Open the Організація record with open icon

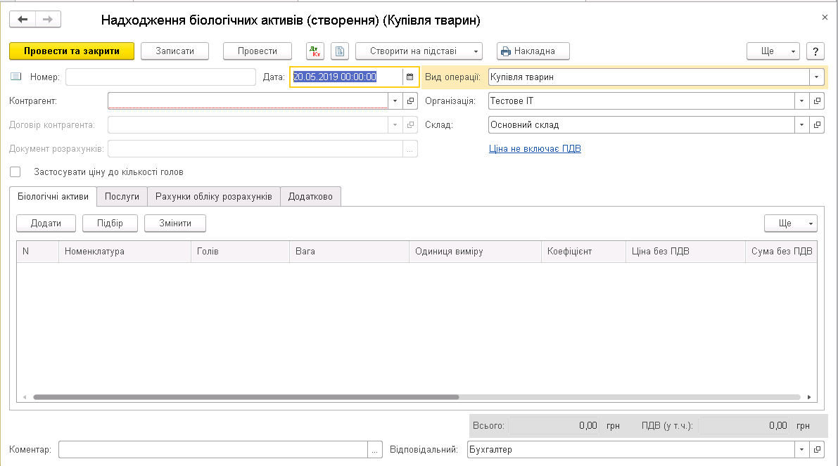point(817,101)
